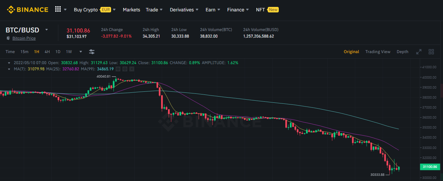The height and width of the screenshot is (181, 443).
Task: Open the Markets page
Action: click(x=131, y=10)
